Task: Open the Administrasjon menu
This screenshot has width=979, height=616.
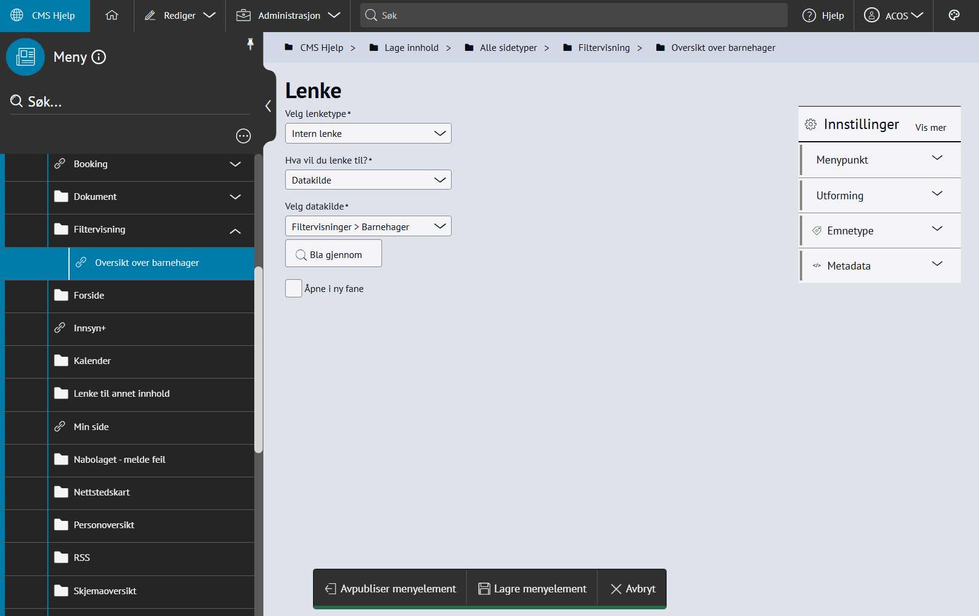Action: pos(288,16)
